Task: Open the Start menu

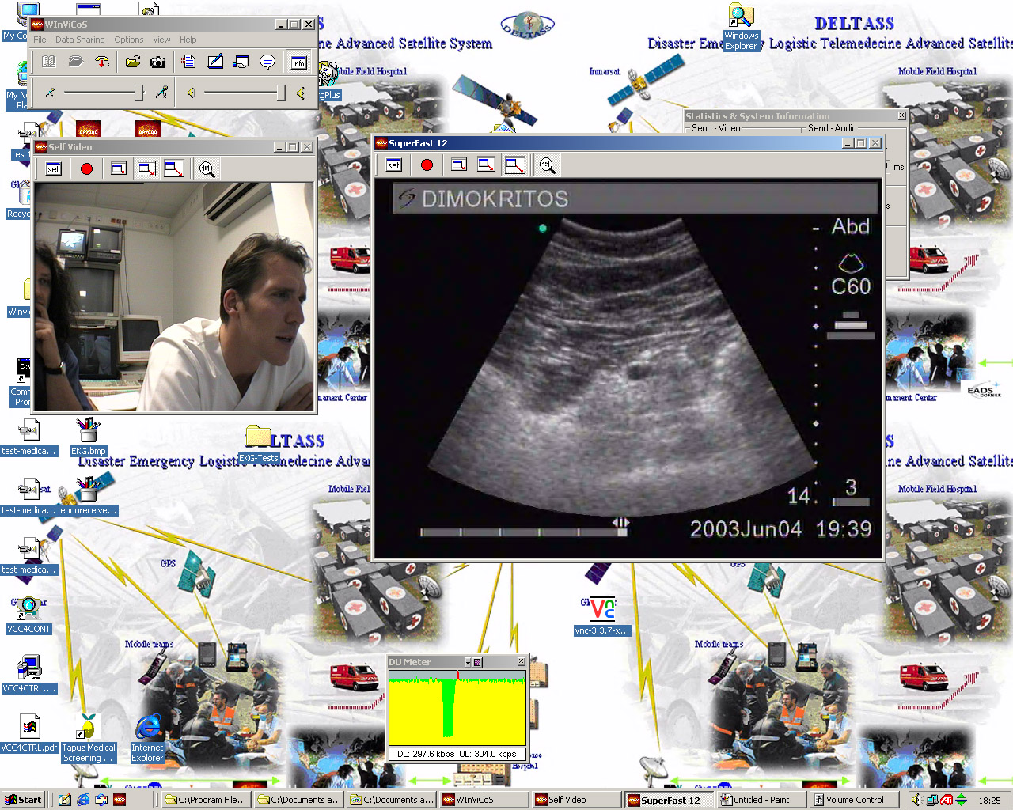Action: [x=22, y=800]
